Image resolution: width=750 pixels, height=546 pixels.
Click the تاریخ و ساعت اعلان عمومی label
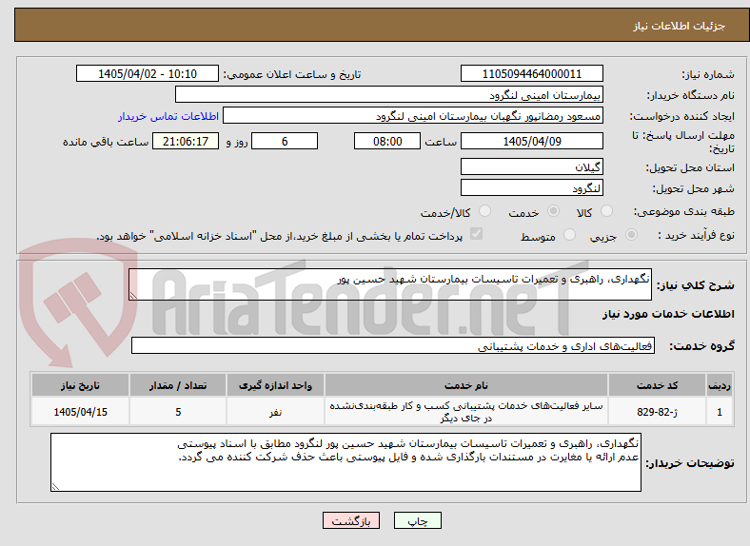click(x=292, y=74)
